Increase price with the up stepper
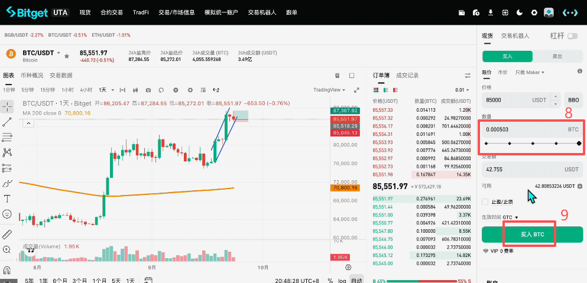 point(556,96)
